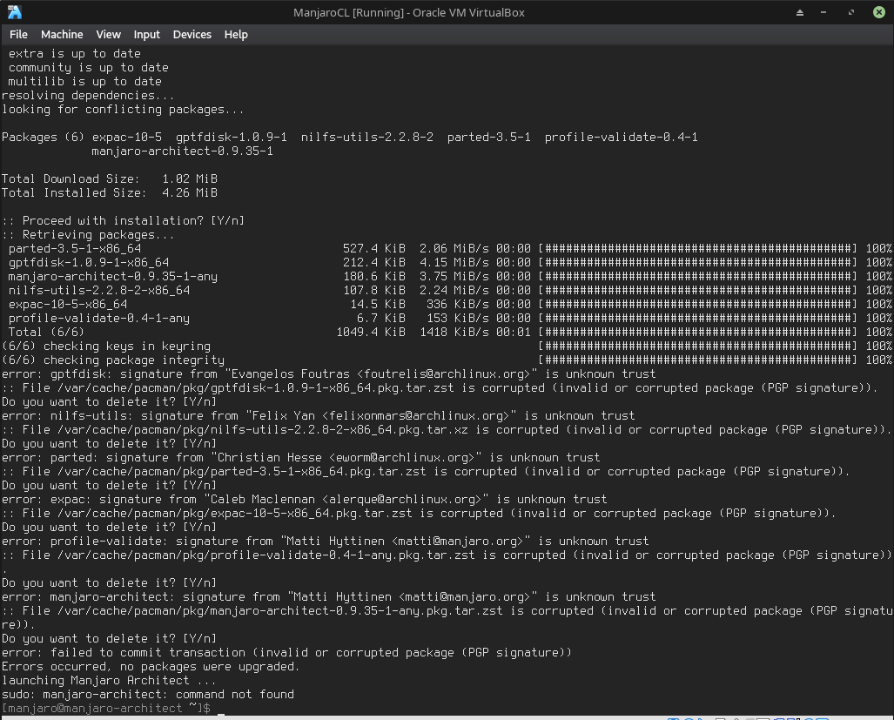Open the Help menu
This screenshot has height=720, width=894.
pos(236,35)
